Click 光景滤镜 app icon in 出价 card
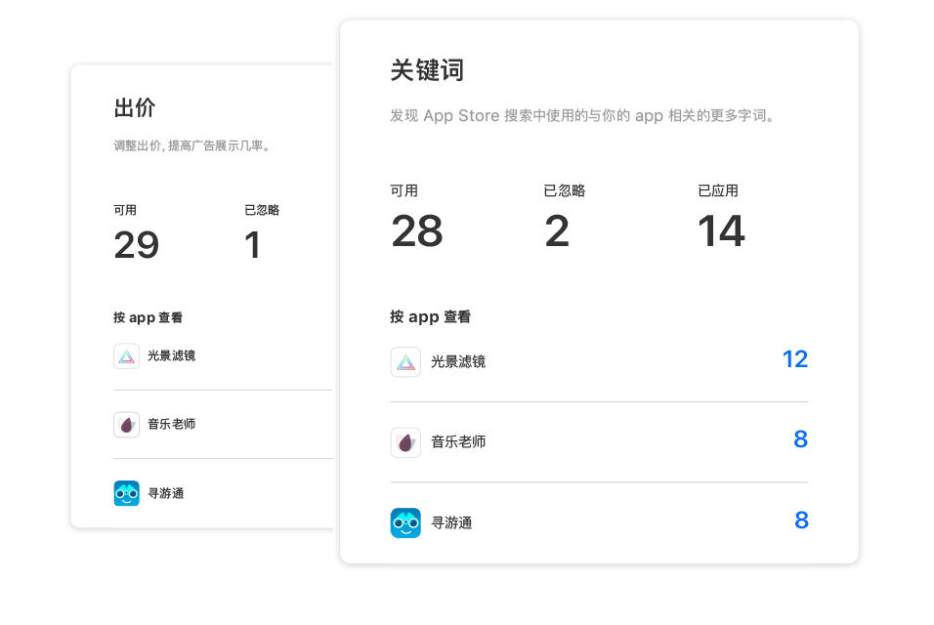This screenshot has width=934, height=625. tap(126, 355)
